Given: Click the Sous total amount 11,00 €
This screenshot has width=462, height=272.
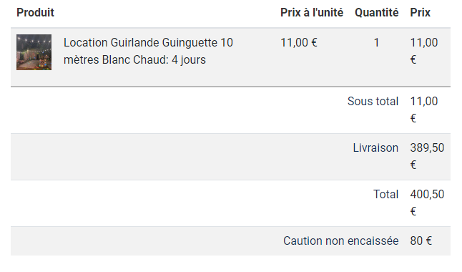Looking at the screenshot, I should (424, 110).
